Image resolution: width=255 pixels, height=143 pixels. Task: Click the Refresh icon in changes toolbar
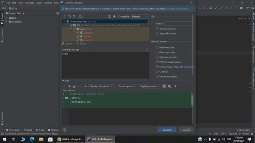point(75,17)
